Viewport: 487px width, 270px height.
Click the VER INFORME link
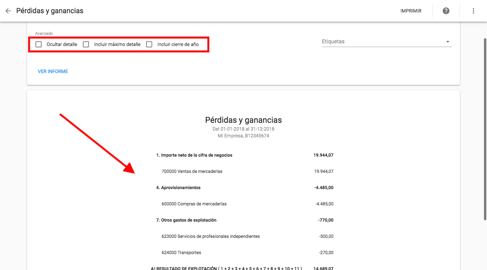coord(53,71)
